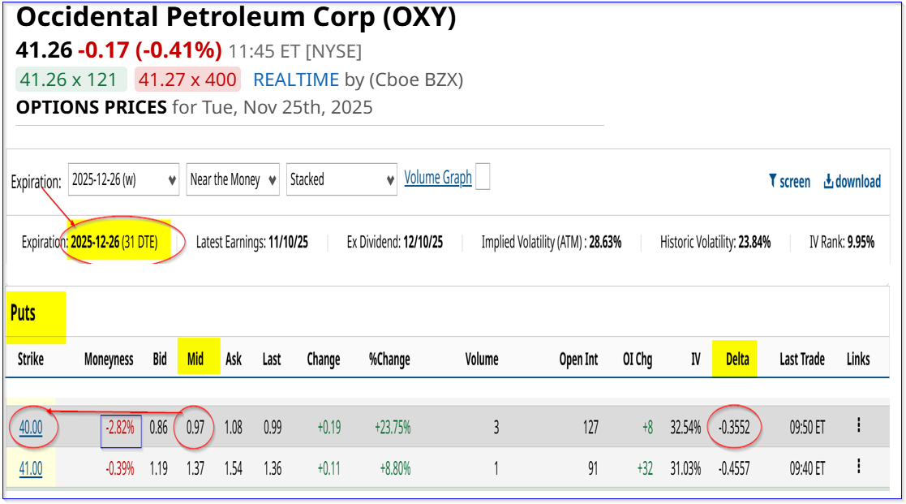Viewport: 906px width, 504px height.
Task: Sort by the Strike column header
Action: [x=31, y=359]
